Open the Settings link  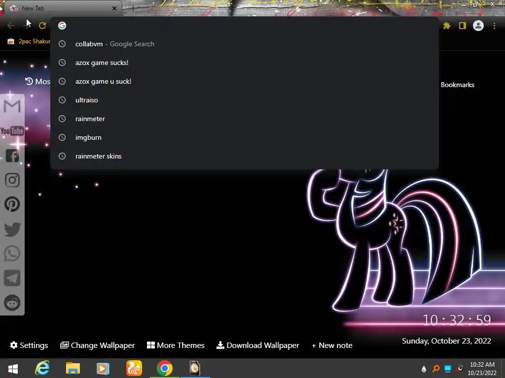coord(29,345)
